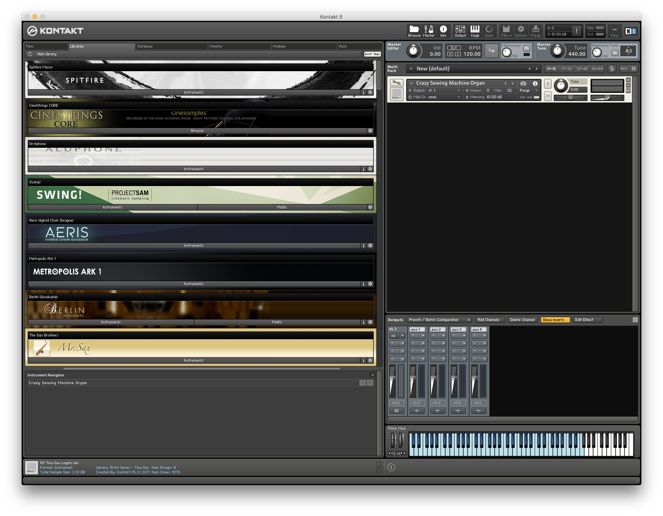This screenshot has height=516, width=663.
Task: Open Multis in the Swing! library
Action: [x=282, y=207]
